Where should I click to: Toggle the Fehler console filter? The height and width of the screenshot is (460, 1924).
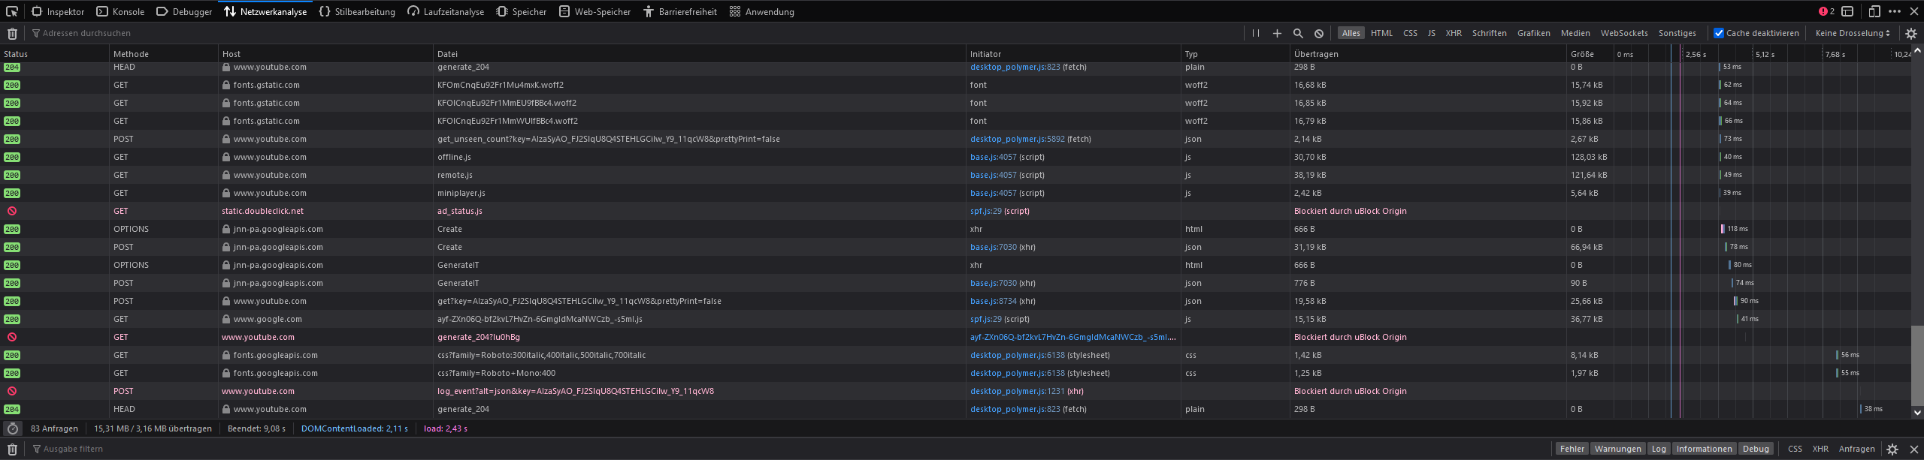click(1572, 449)
